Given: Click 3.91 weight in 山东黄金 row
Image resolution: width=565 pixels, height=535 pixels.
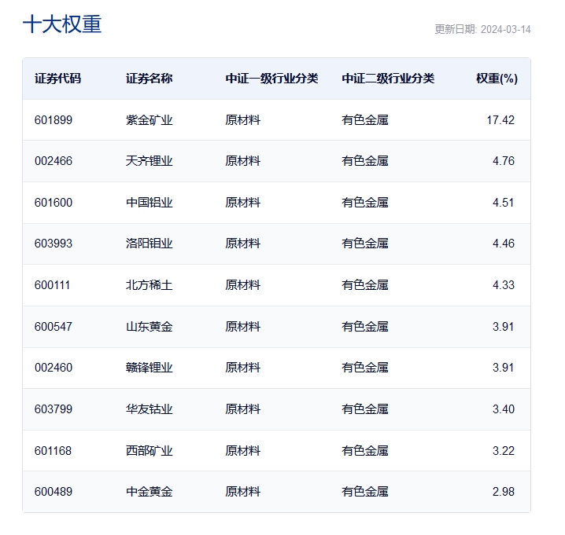Looking at the screenshot, I should tap(504, 327).
